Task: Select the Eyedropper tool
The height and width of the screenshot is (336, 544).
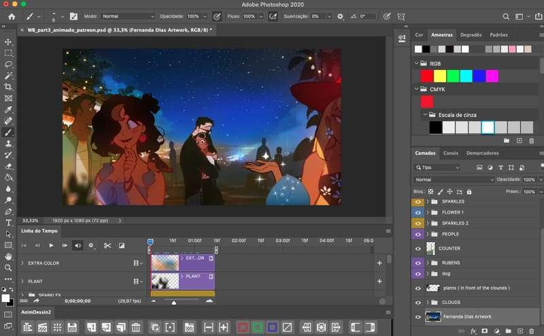Action: (x=8, y=110)
